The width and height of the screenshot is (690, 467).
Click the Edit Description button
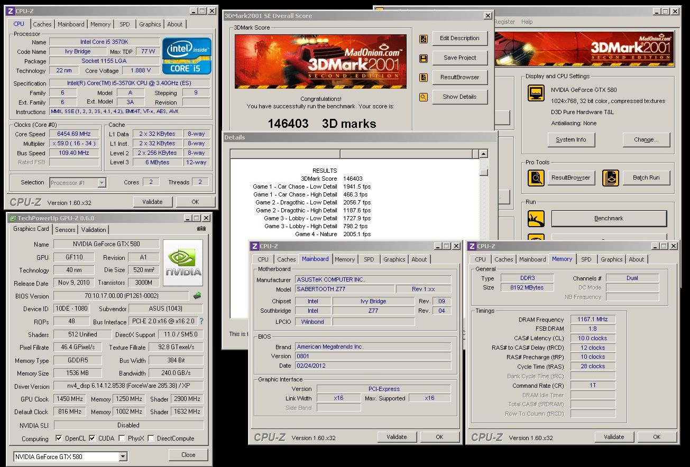pos(460,39)
